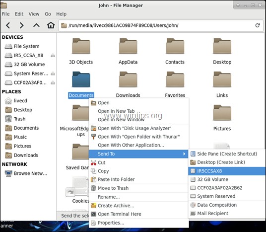The width and height of the screenshot is (266, 232).
Task: Send to Mail Recipient
Action: (227, 214)
